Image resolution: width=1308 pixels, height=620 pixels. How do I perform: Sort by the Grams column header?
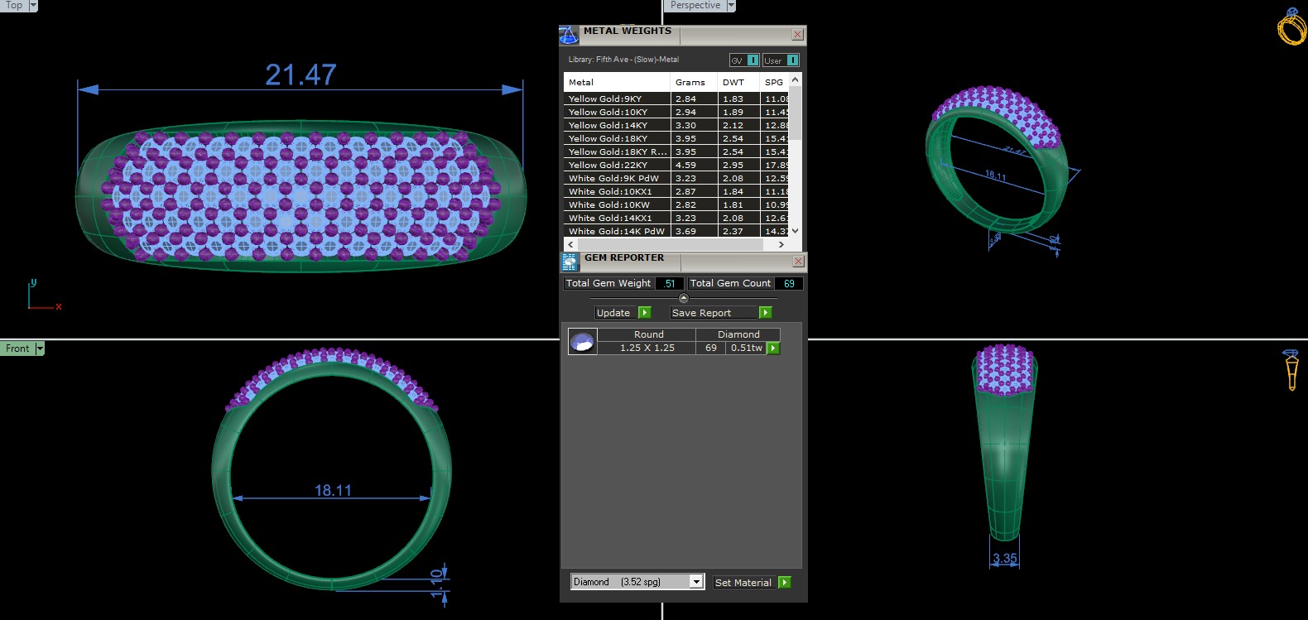pyautogui.click(x=693, y=82)
